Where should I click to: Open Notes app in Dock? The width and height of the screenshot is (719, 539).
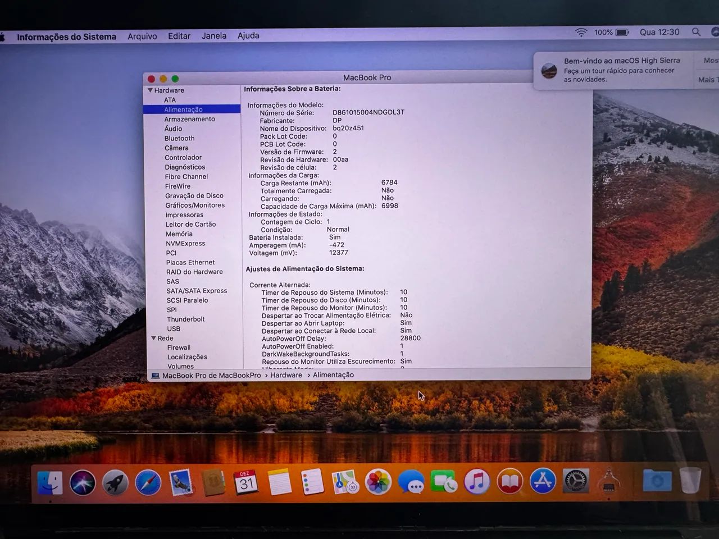pos(279,482)
